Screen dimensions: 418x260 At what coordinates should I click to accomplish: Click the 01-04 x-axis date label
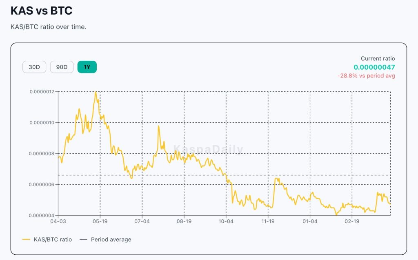(310, 222)
